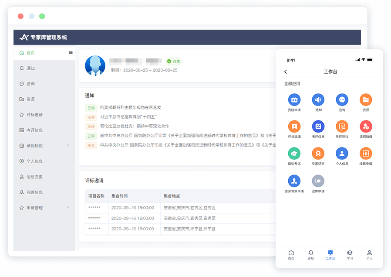Open the notice 抗美援朝系列主题出版物在京首发

[130, 107]
